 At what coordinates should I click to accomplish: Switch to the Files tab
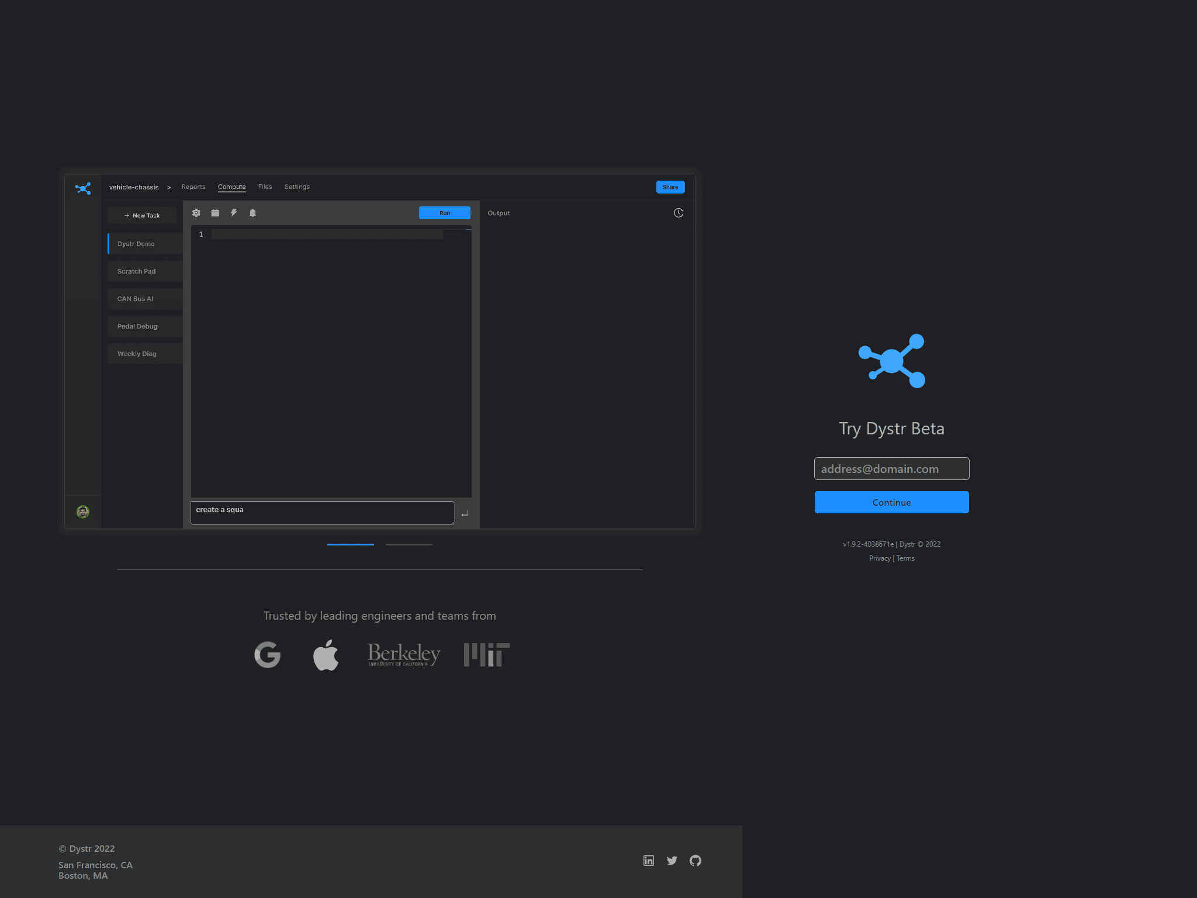coord(265,187)
